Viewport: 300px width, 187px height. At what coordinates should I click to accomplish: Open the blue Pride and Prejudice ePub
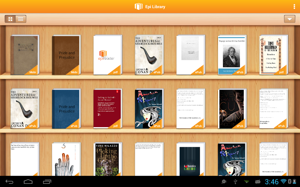pyautogui.click(x=66, y=109)
